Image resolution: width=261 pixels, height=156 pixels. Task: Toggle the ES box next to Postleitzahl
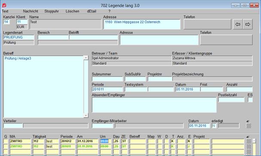250,100
